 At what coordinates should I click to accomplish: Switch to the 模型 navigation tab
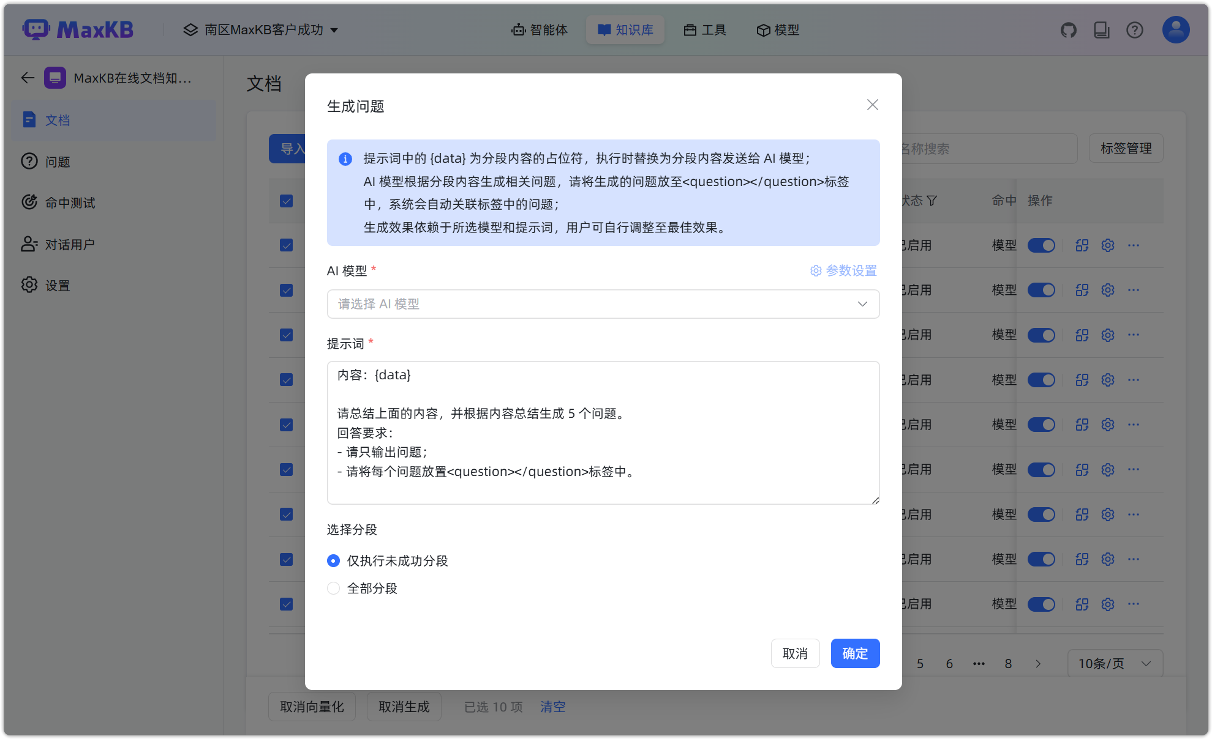tap(778, 29)
